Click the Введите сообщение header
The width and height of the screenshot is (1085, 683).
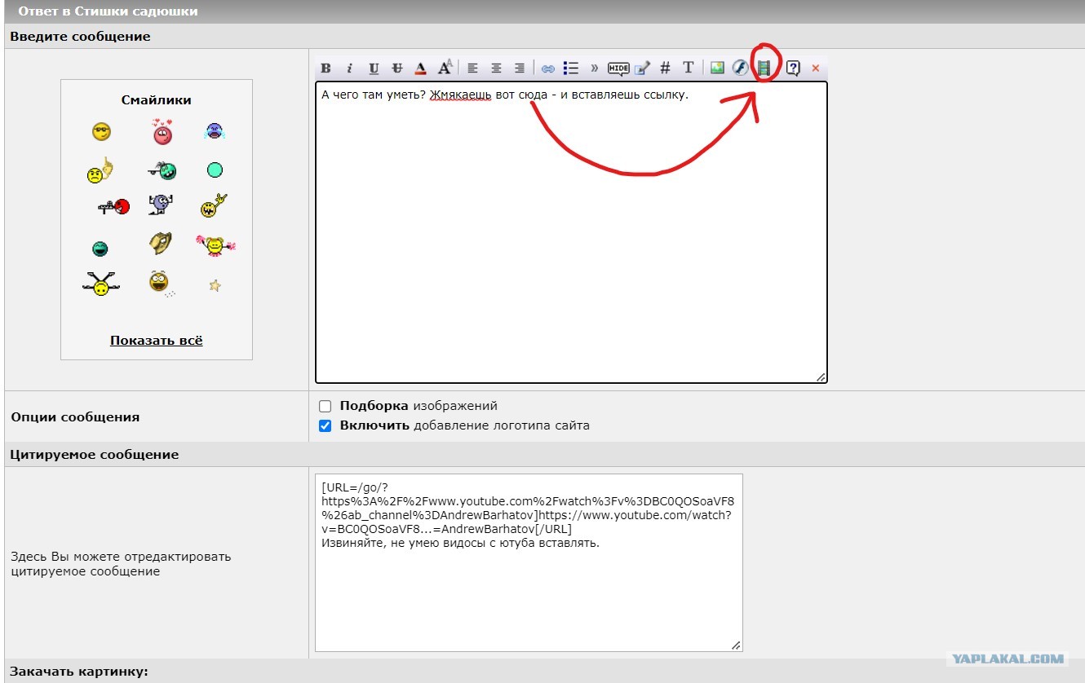point(80,36)
